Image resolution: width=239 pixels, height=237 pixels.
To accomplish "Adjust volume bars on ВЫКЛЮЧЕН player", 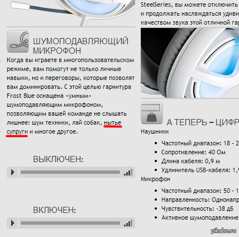I will click(x=128, y=172).
